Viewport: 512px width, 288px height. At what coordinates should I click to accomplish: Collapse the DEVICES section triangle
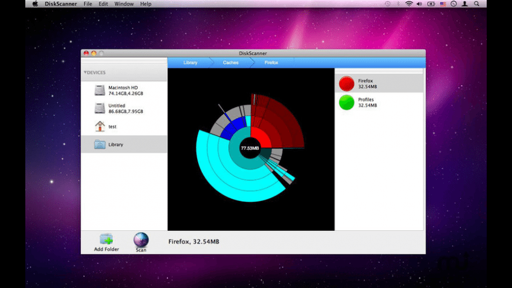85,73
